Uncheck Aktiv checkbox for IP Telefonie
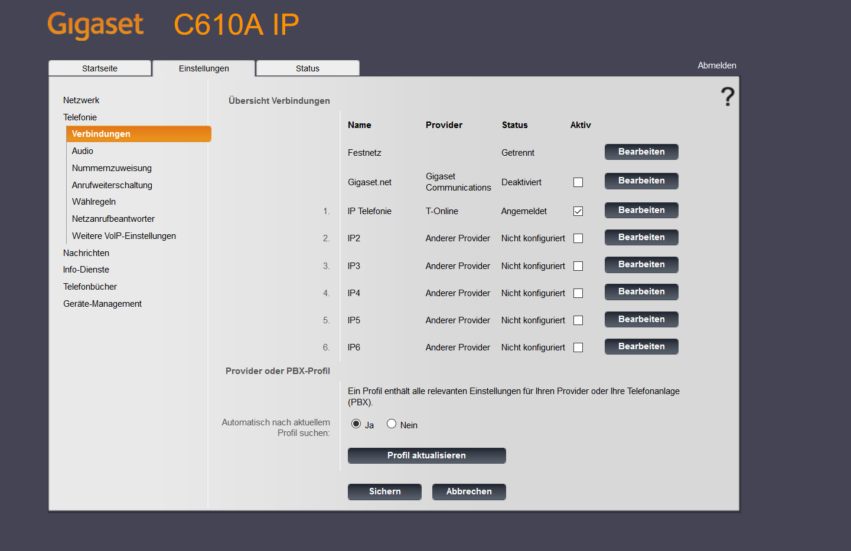Image resolution: width=851 pixels, height=551 pixels. click(x=578, y=211)
